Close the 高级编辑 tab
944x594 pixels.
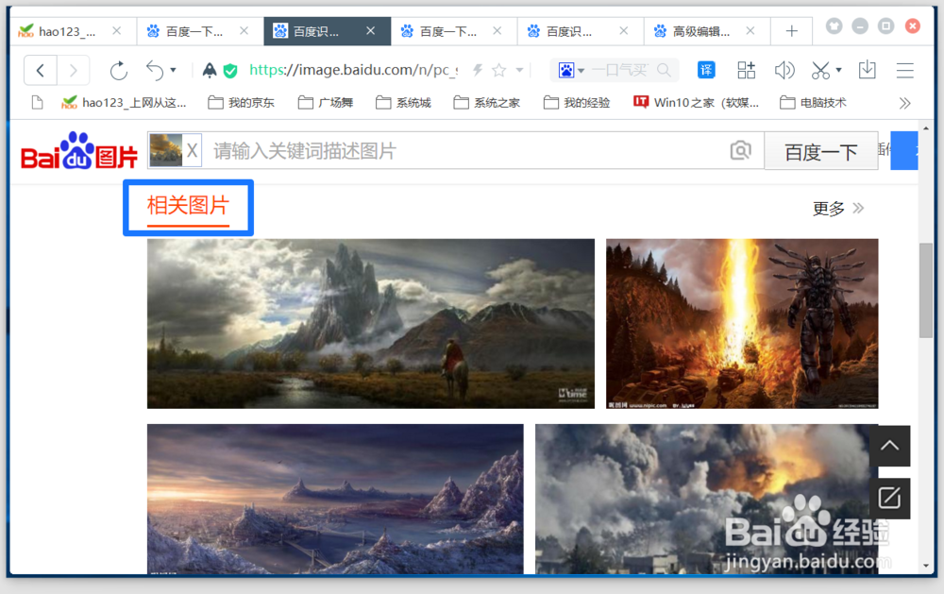750,31
